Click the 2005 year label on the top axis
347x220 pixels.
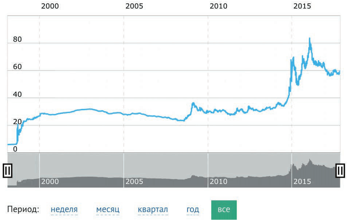tap(134, 6)
